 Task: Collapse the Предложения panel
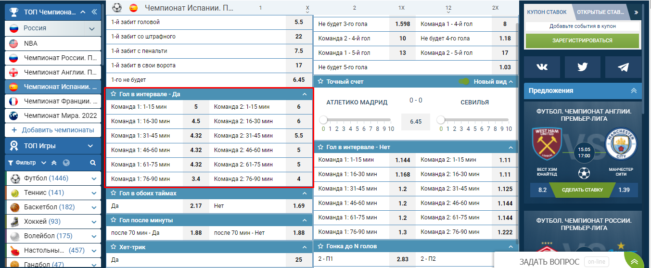[x=634, y=90]
